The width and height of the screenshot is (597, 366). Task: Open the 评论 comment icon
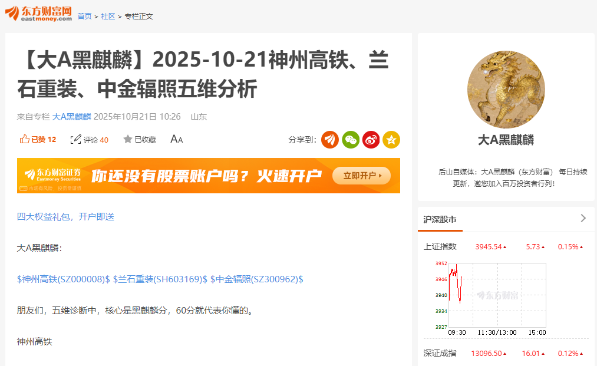pos(76,140)
